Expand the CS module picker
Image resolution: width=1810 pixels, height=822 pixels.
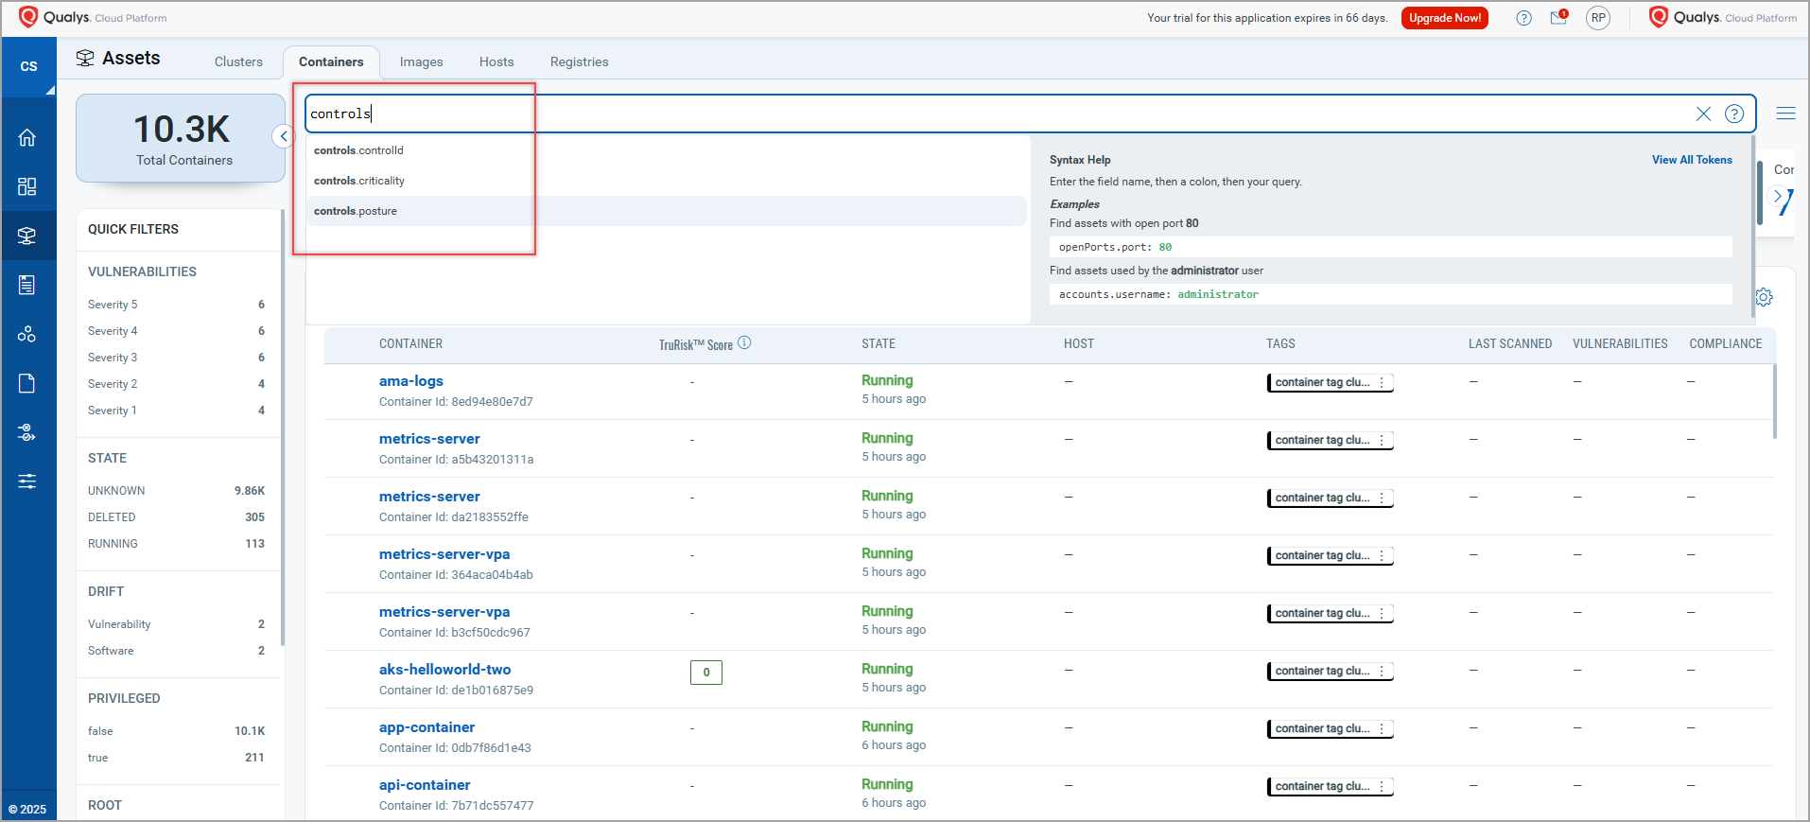(x=29, y=67)
